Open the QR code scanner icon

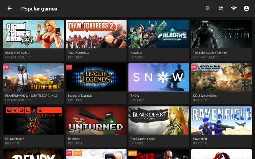click(x=221, y=9)
